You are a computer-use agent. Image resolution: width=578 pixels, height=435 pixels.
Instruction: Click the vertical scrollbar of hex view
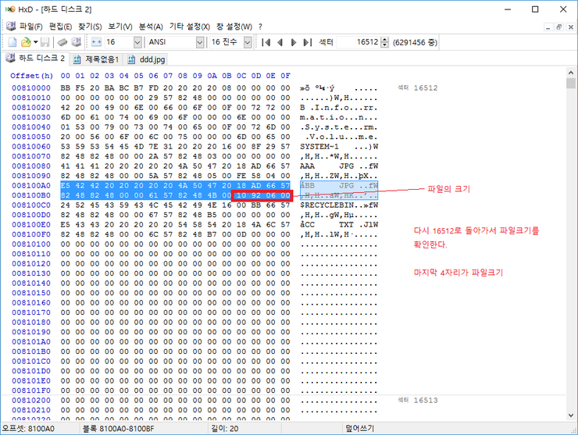(x=571, y=234)
